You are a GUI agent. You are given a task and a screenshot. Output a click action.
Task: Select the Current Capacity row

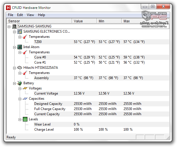tap(102, 114)
